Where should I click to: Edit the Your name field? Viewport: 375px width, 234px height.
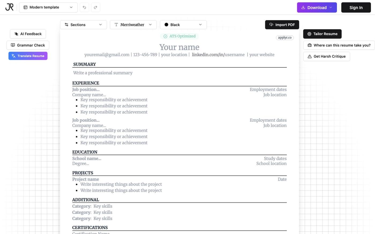(179, 47)
